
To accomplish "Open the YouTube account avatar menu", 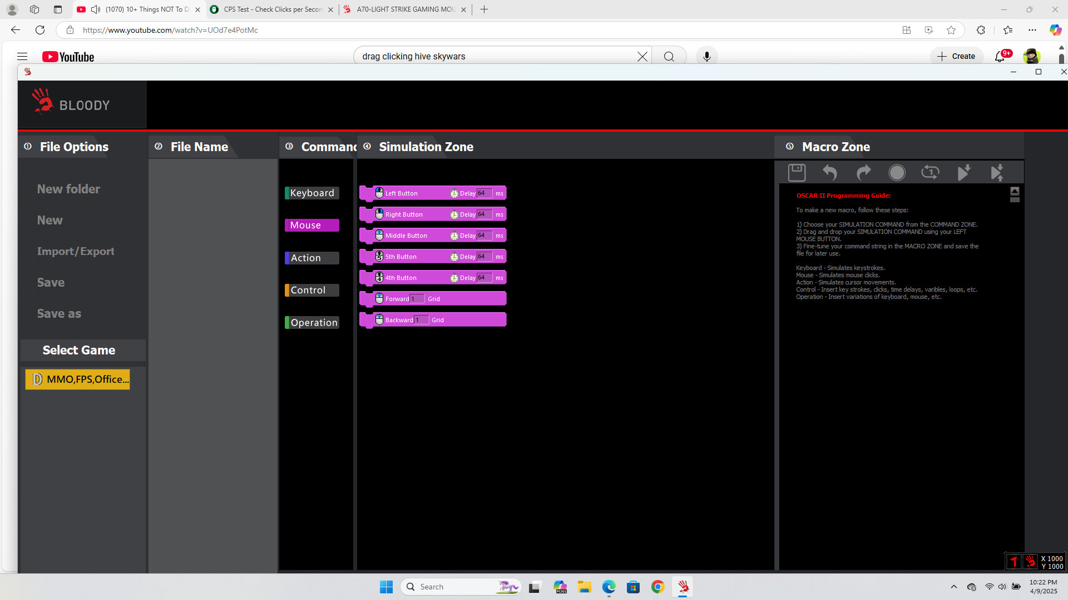I will point(1031,57).
